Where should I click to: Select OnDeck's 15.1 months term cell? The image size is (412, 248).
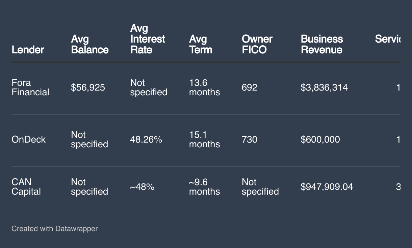pyautogui.click(x=204, y=140)
